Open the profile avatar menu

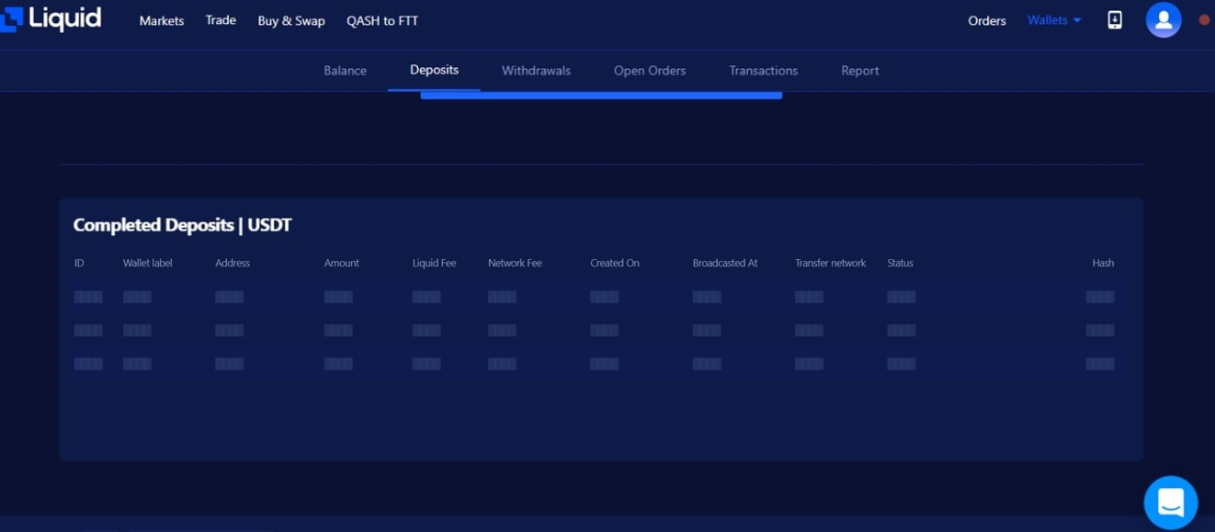click(1164, 19)
